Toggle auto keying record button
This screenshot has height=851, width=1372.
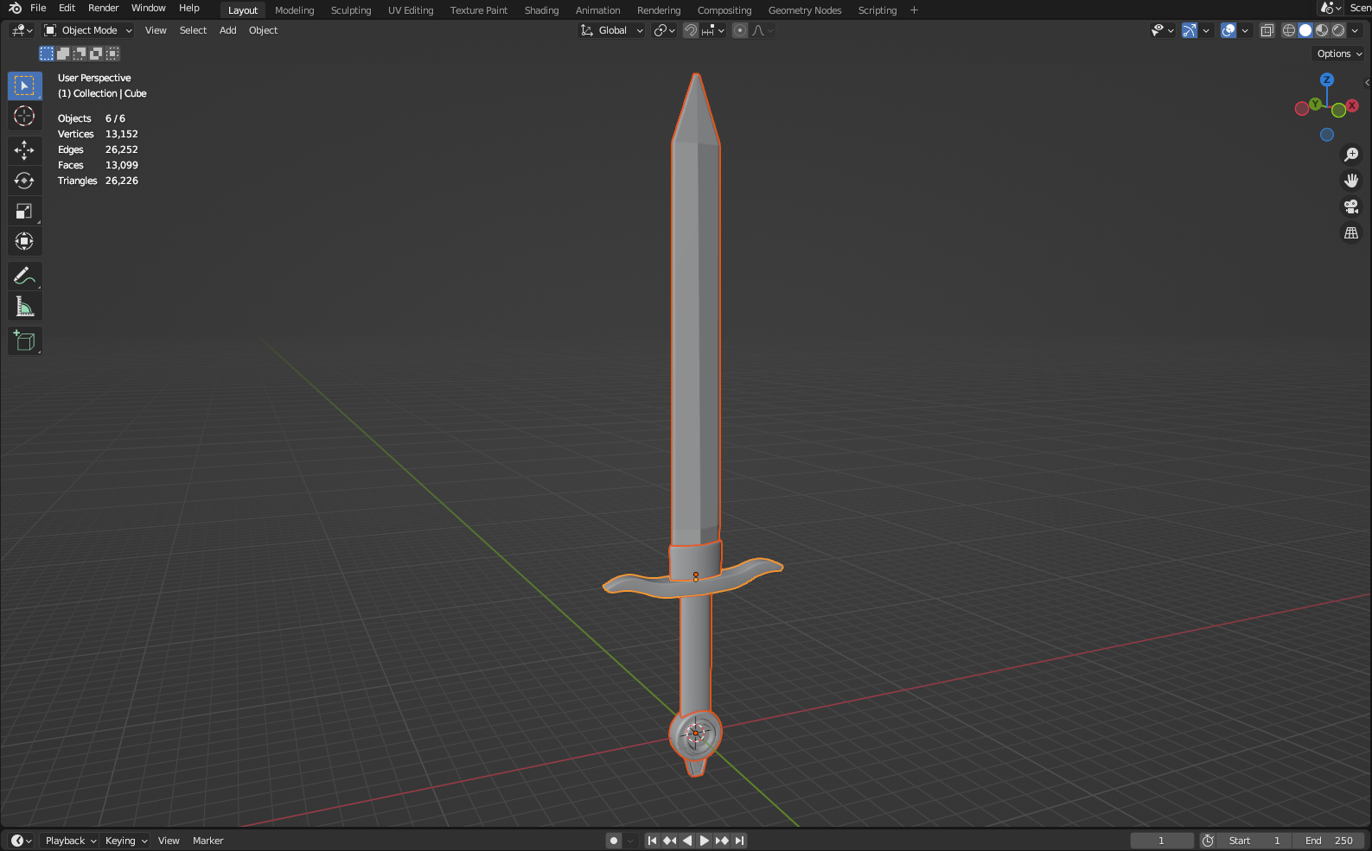(614, 841)
